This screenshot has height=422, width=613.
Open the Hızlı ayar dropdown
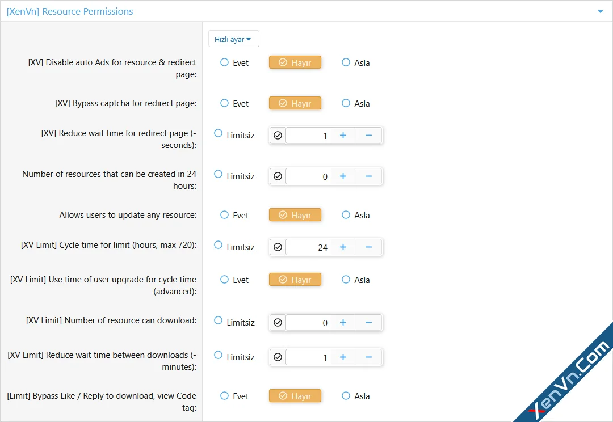coord(233,39)
